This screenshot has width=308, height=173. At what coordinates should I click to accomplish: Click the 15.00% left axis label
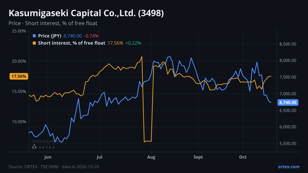pos(19,91)
